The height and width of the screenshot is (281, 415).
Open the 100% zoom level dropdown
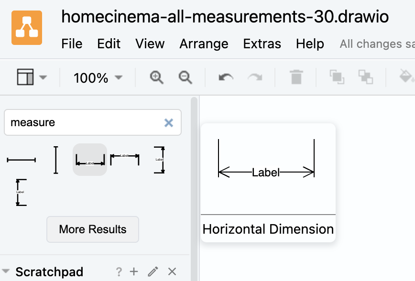coord(98,77)
